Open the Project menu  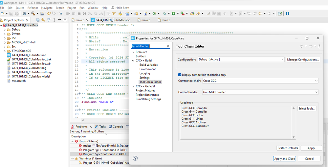coord(72,8)
